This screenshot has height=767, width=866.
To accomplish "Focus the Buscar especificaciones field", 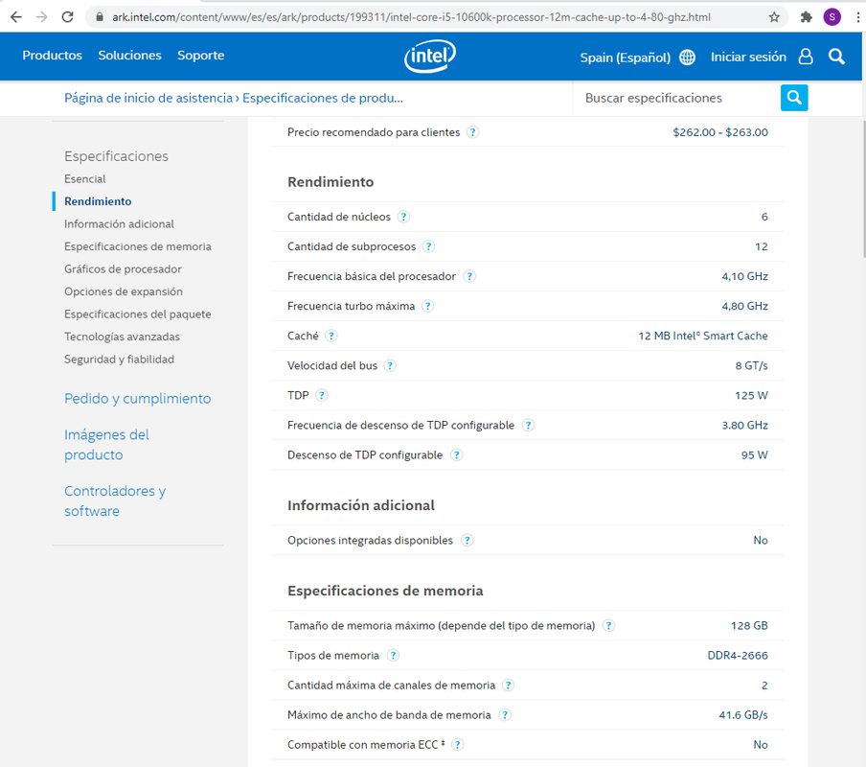I will click(x=676, y=98).
